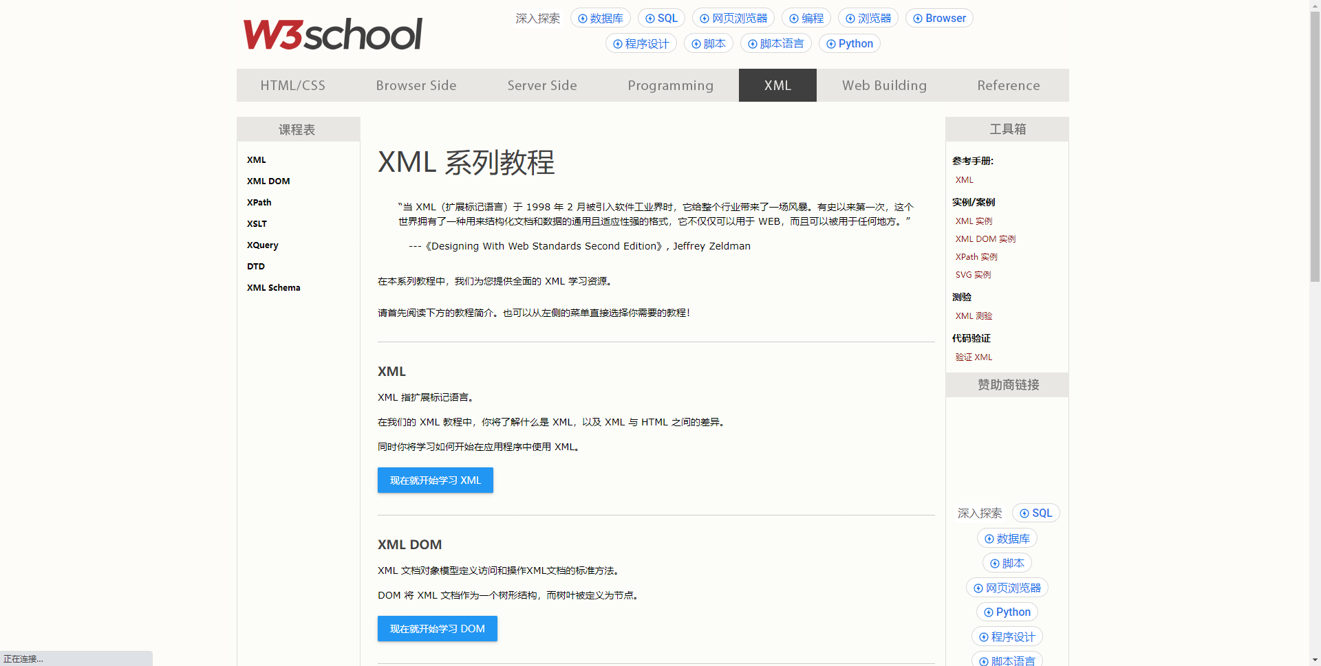Switch to the Server Side navigation tab
Screen dimensions: 1321x666
pyautogui.click(x=542, y=85)
